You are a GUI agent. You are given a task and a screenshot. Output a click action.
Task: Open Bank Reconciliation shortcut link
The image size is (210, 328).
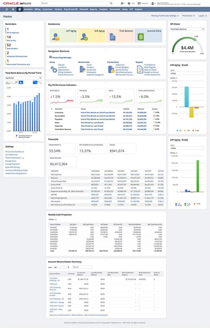124,72
